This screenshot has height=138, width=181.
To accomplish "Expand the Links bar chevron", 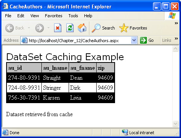I will (x=176, y=39).
